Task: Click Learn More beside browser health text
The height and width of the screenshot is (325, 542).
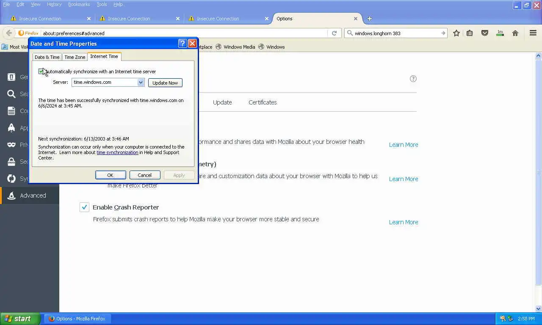Action: click(404, 145)
